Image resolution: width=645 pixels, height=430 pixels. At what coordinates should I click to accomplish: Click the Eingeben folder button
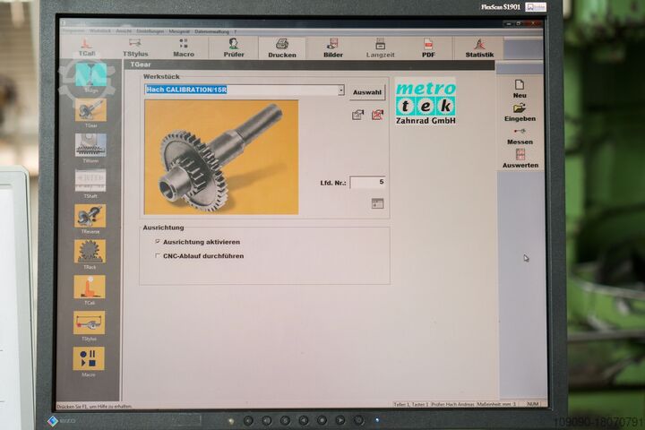520,108
